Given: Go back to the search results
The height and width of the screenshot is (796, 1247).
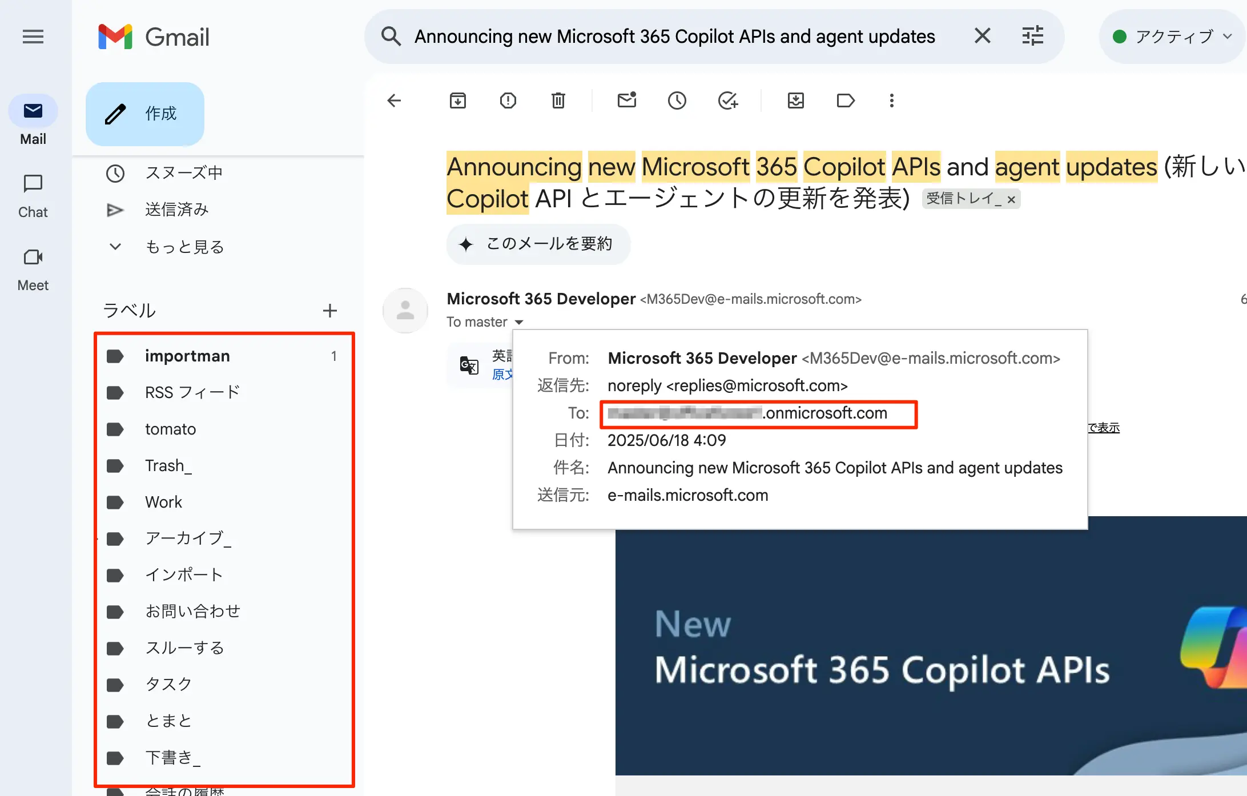Looking at the screenshot, I should 394,101.
